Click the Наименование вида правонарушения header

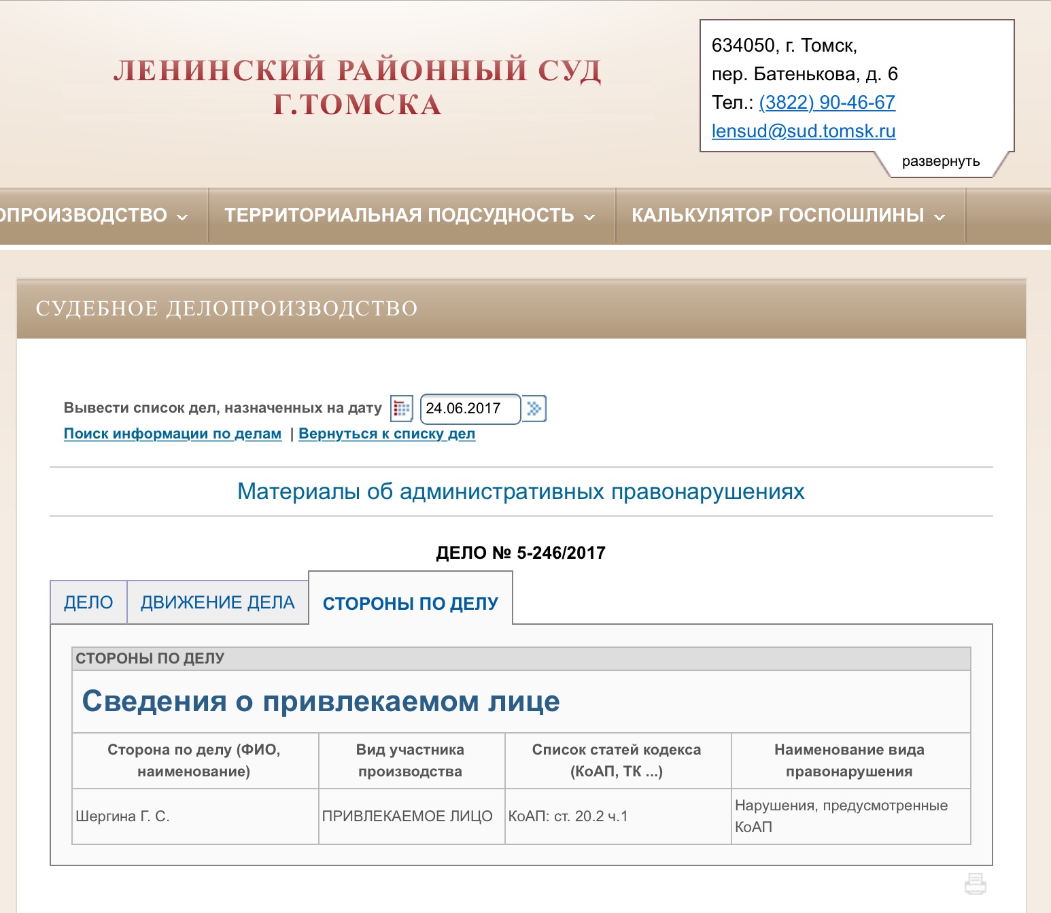(851, 761)
